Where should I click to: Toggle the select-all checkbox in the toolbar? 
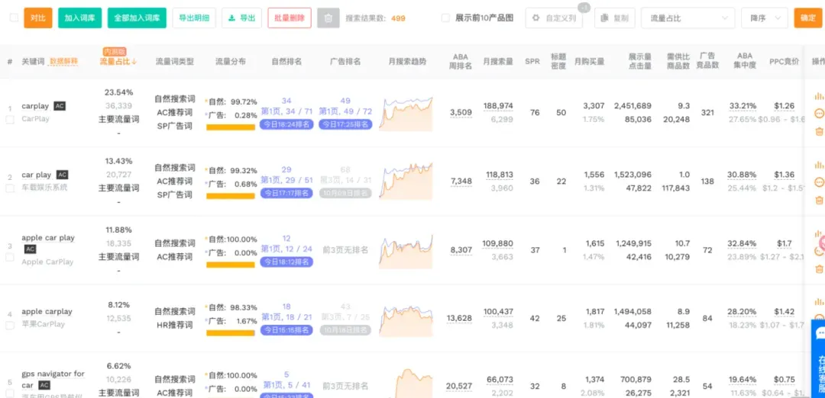[x=15, y=18]
